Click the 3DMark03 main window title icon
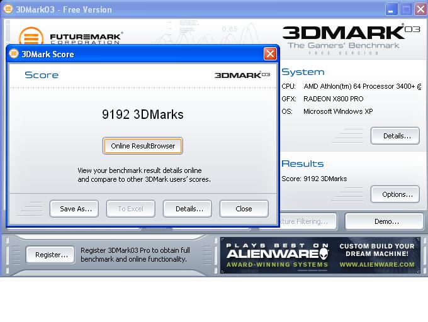This screenshot has height=322, width=428. tap(8, 9)
